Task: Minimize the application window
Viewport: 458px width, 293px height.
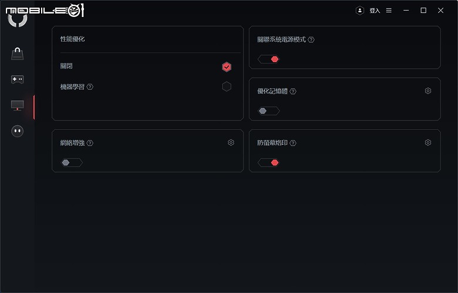Action: tap(406, 11)
